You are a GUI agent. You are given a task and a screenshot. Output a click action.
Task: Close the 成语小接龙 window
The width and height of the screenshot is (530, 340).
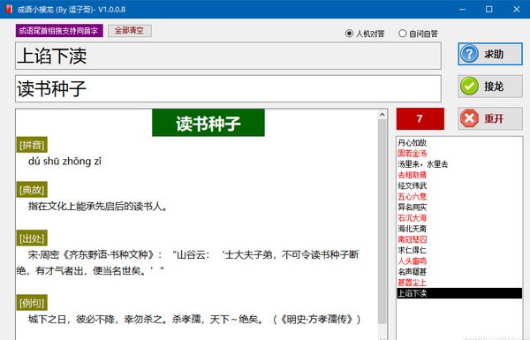[517, 10]
